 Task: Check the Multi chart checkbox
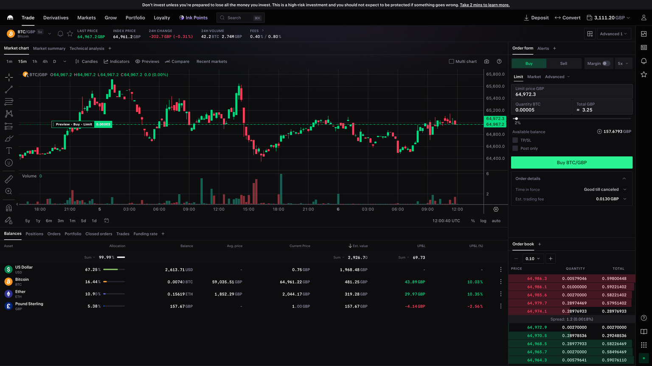(451, 61)
